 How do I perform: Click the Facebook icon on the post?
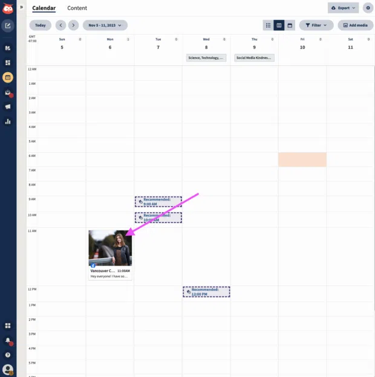point(93,265)
